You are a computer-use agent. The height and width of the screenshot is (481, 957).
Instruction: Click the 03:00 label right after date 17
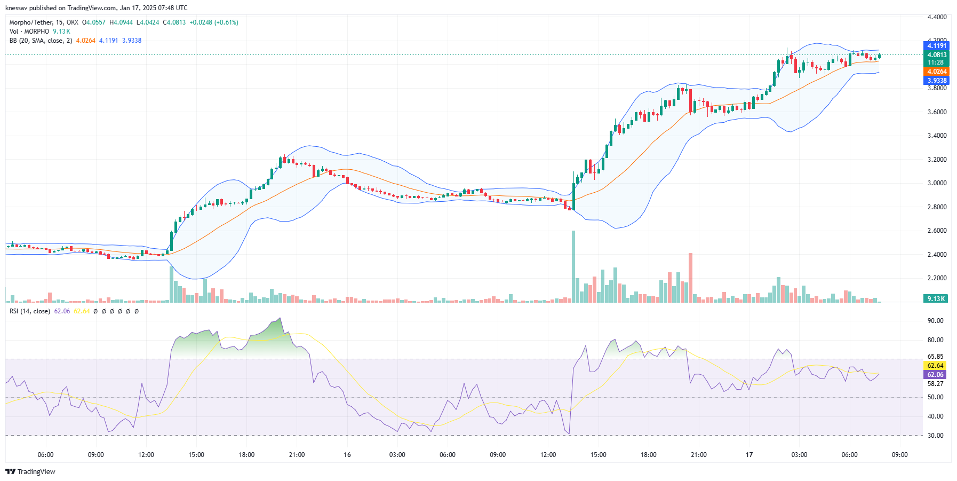799,455
